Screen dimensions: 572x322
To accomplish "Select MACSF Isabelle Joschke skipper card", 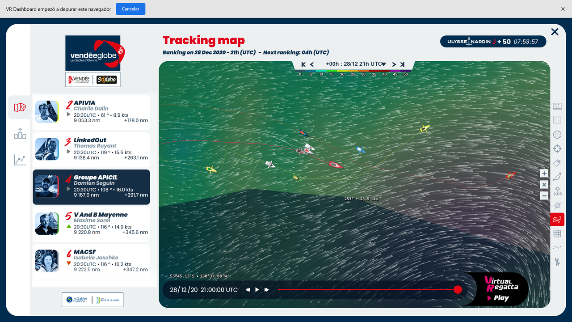I will [x=91, y=261].
